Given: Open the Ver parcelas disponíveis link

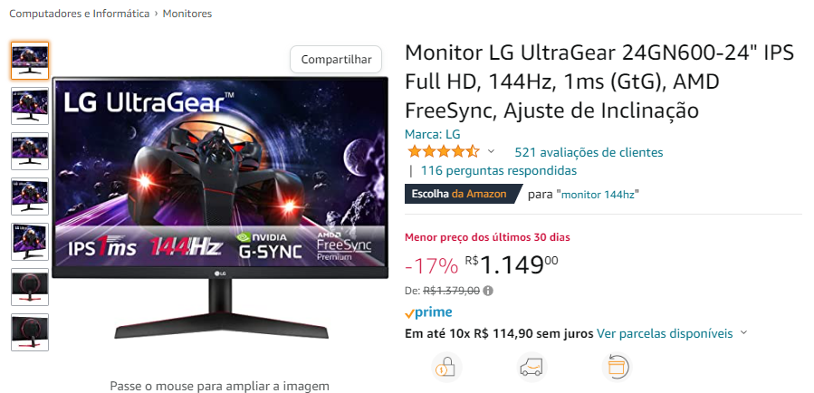Looking at the screenshot, I should pyautogui.click(x=665, y=333).
